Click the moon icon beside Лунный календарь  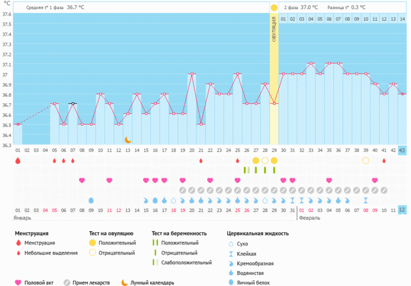pos(124,283)
